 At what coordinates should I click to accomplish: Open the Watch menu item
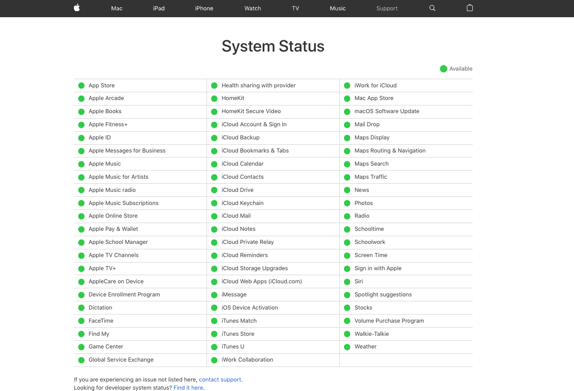pyautogui.click(x=253, y=8)
